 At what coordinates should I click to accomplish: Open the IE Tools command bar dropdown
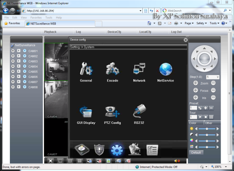coord(214,23)
